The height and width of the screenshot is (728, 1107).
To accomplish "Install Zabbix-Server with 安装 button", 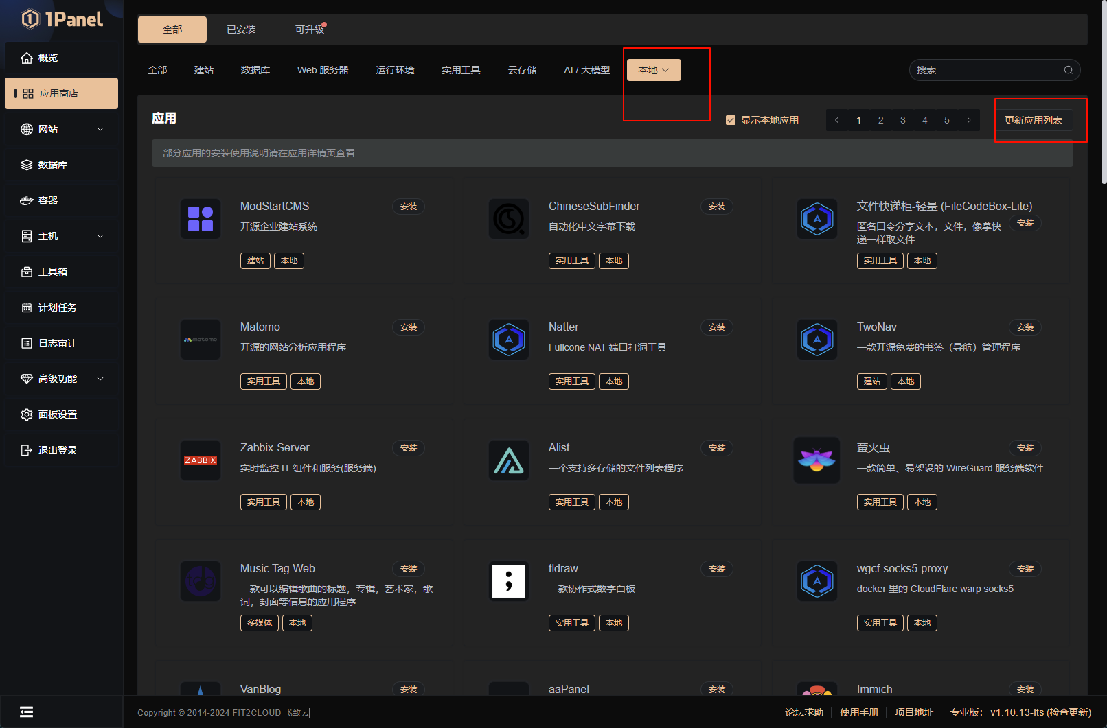I will tap(409, 448).
